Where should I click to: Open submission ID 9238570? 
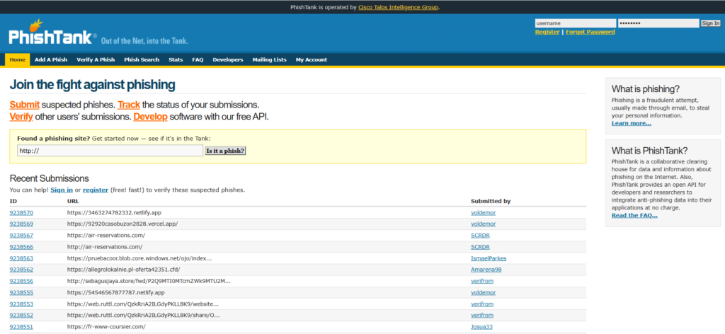(21, 212)
